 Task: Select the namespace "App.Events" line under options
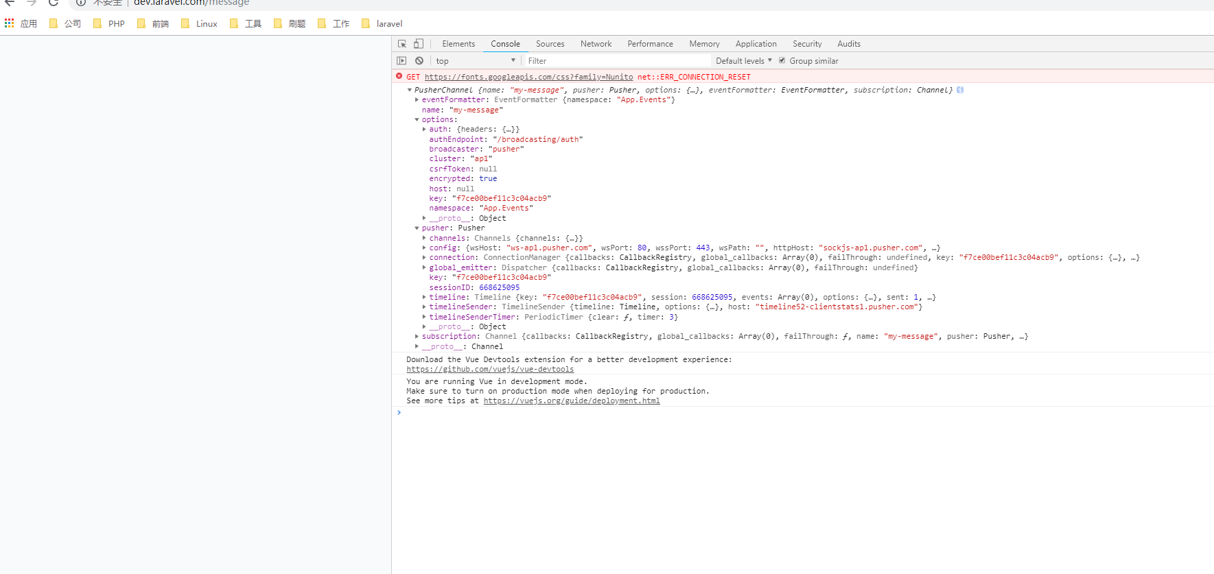pyautogui.click(x=481, y=208)
